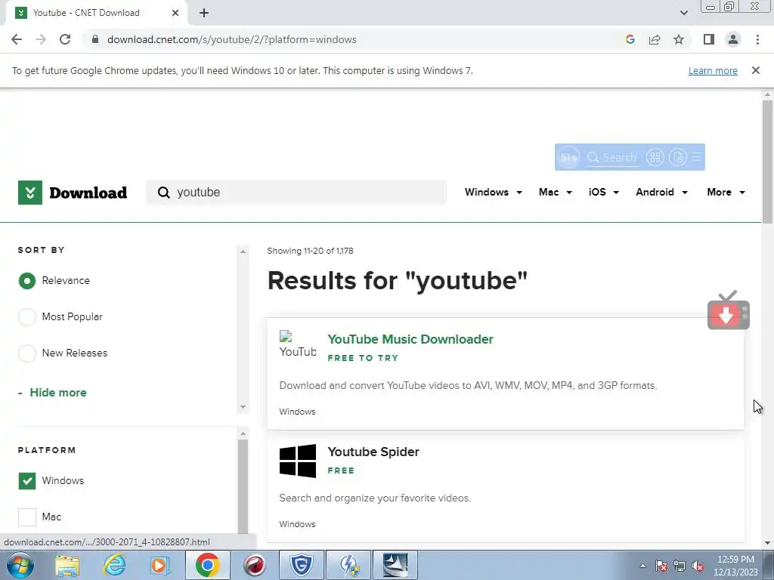
Task: Click the address bar URL
Action: point(232,39)
